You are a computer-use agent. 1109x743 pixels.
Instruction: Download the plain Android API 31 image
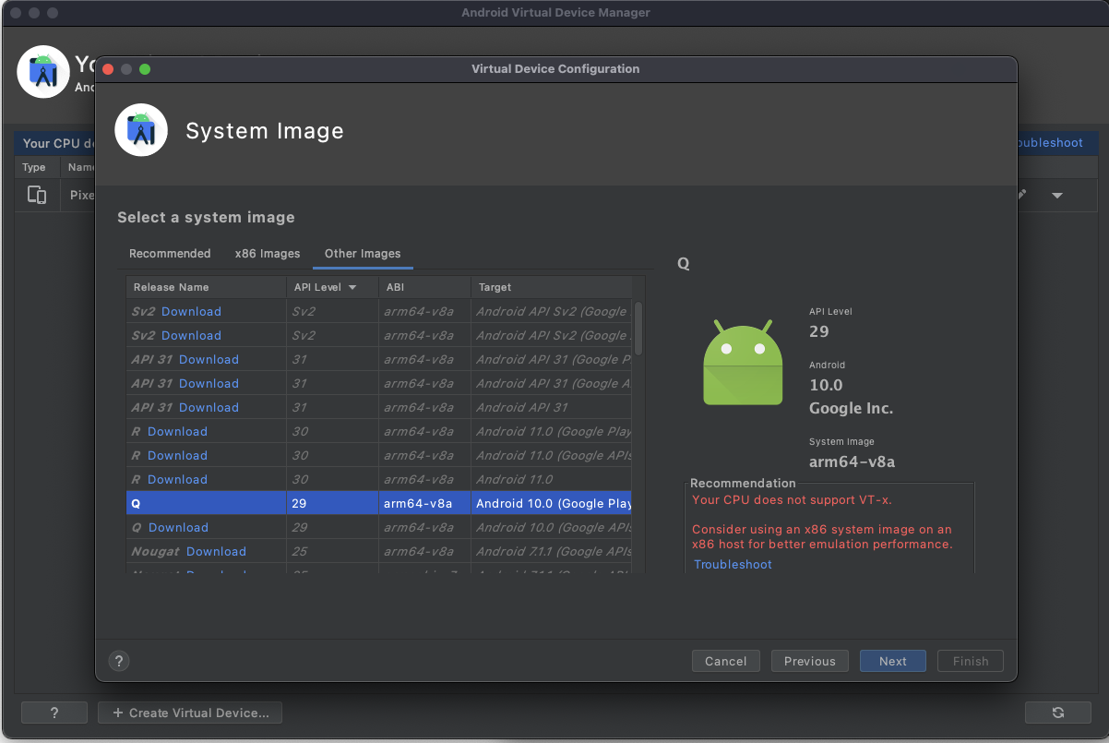(x=209, y=407)
